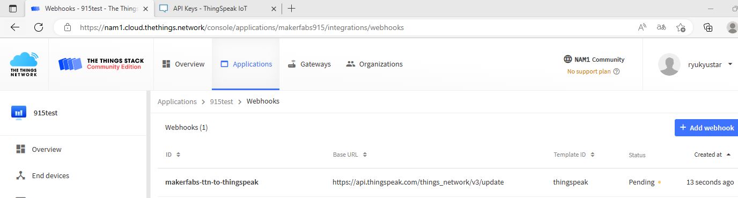The height and width of the screenshot is (198, 738).
Task: Open the Organizations menu item
Action: click(374, 64)
